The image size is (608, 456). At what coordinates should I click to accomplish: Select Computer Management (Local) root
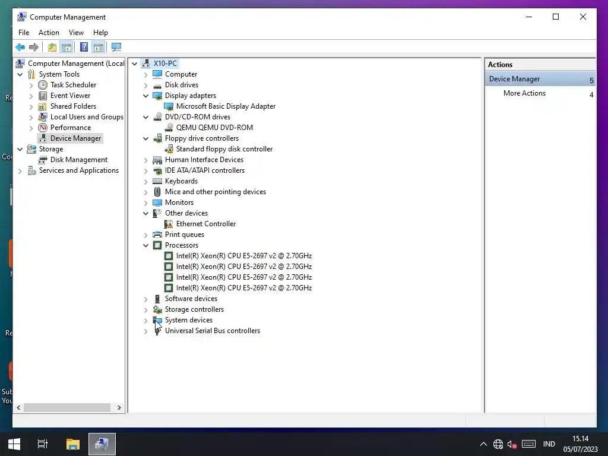point(76,64)
